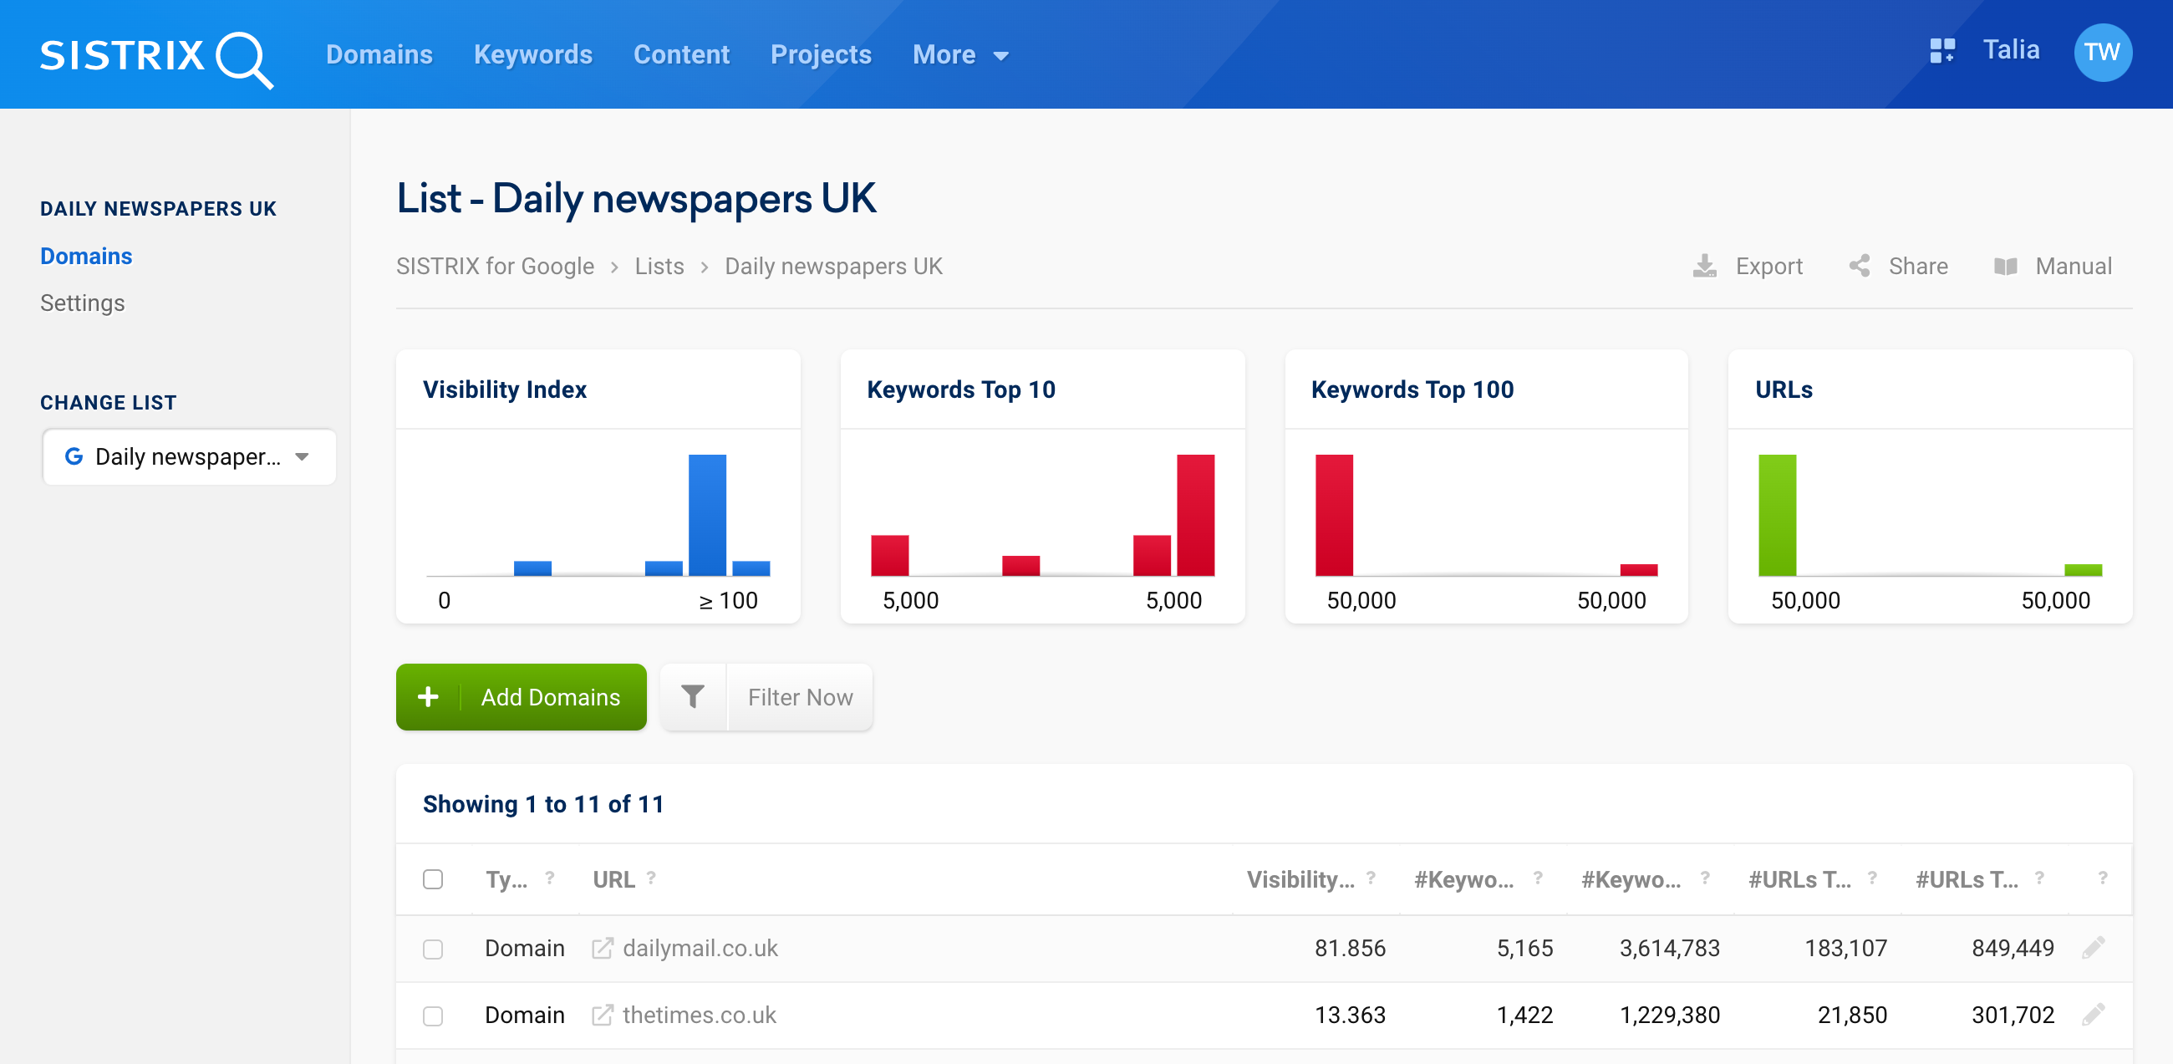The width and height of the screenshot is (2173, 1064).
Task: Open thetimes.co.uk external link icon
Action: pyautogui.click(x=602, y=1015)
